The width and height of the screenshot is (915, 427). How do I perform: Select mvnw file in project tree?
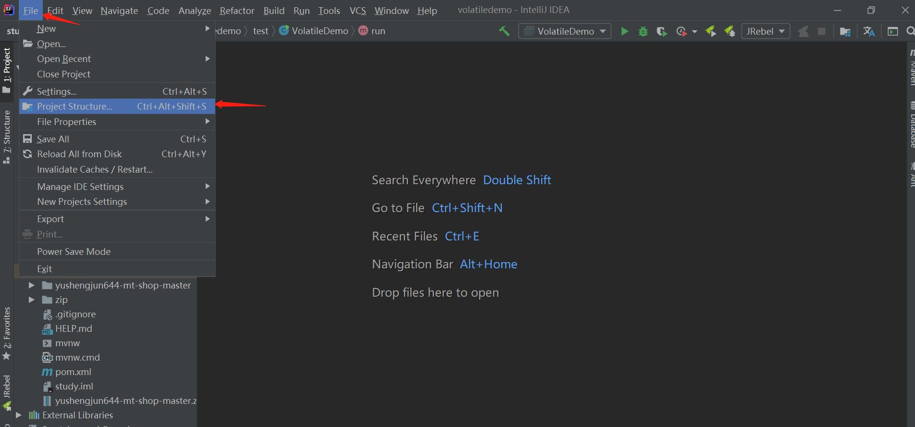[67, 343]
